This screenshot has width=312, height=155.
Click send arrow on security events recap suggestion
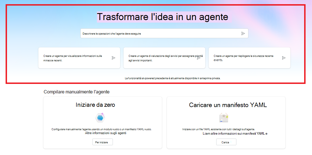point(284,58)
